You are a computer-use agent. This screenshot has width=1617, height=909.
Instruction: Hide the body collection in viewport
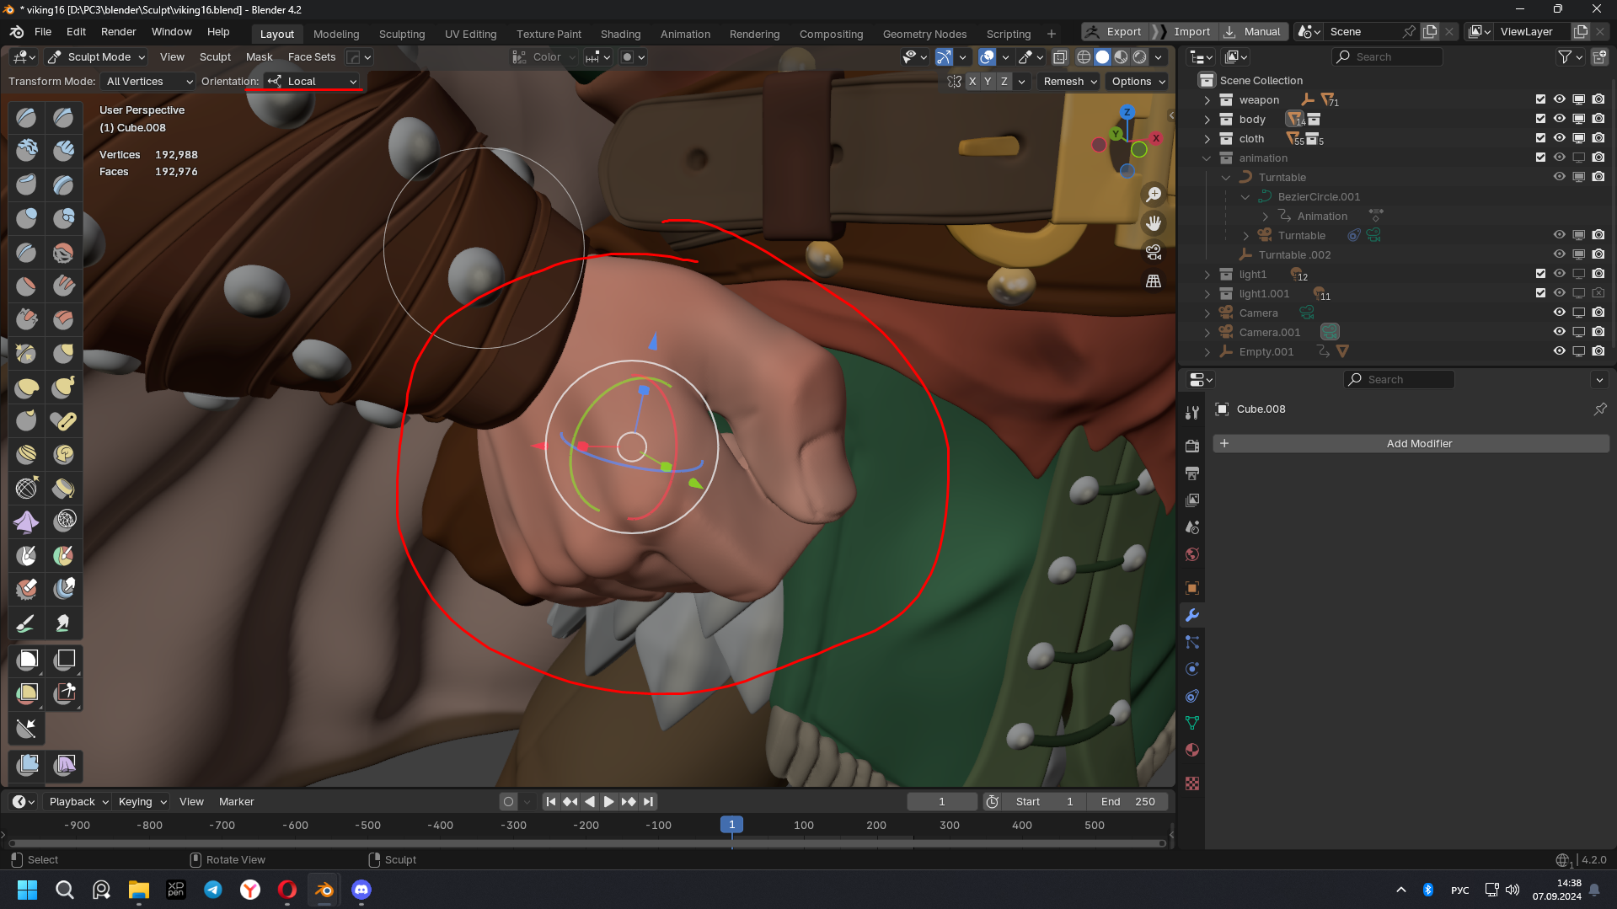pyautogui.click(x=1560, y=119)
